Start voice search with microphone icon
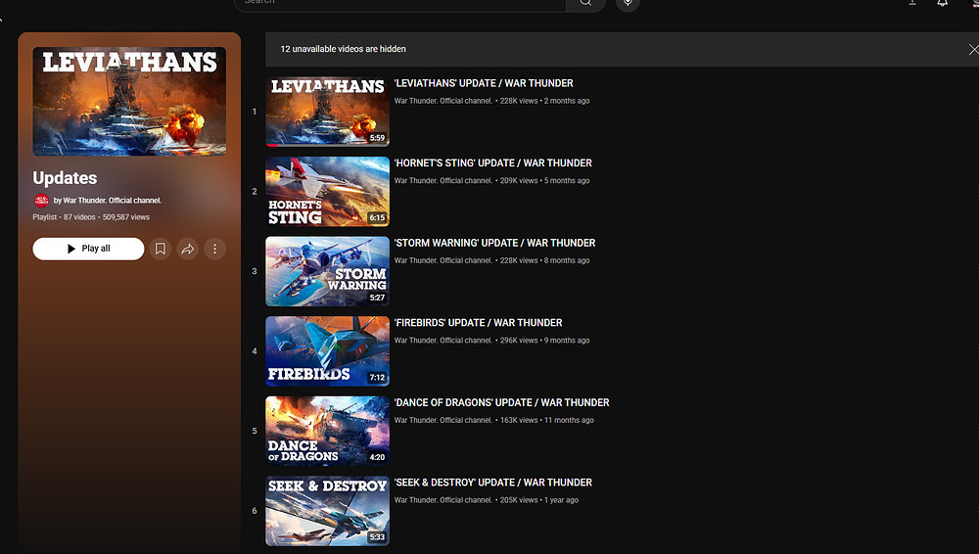 [628, 3]
